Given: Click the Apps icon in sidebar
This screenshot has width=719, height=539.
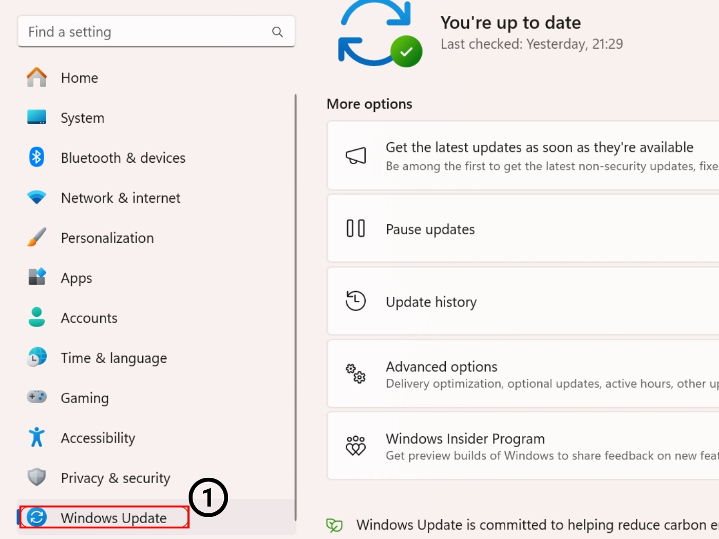Looking at the screenshot, I should tap(36, 277).
